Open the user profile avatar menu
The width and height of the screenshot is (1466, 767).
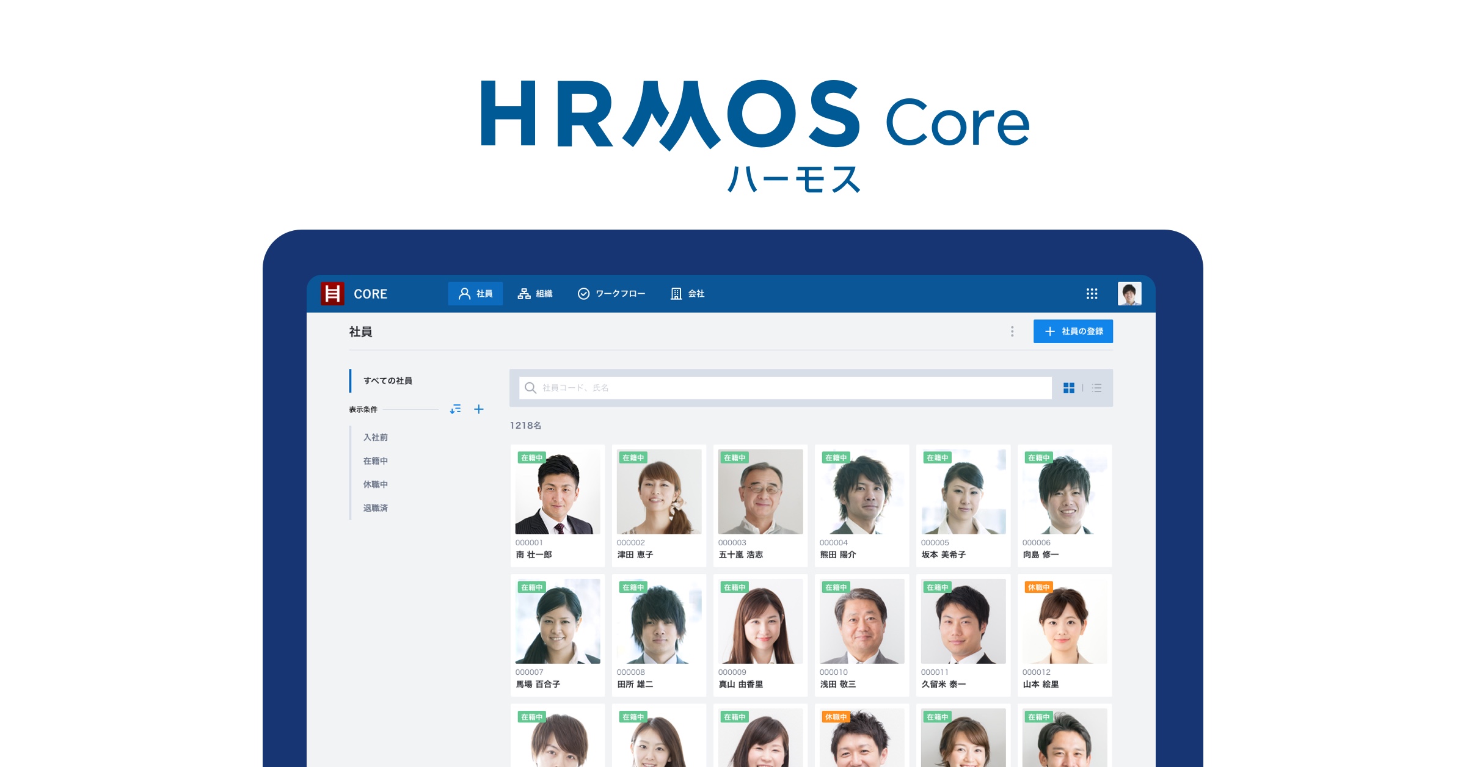click(x=1129, y=294)
